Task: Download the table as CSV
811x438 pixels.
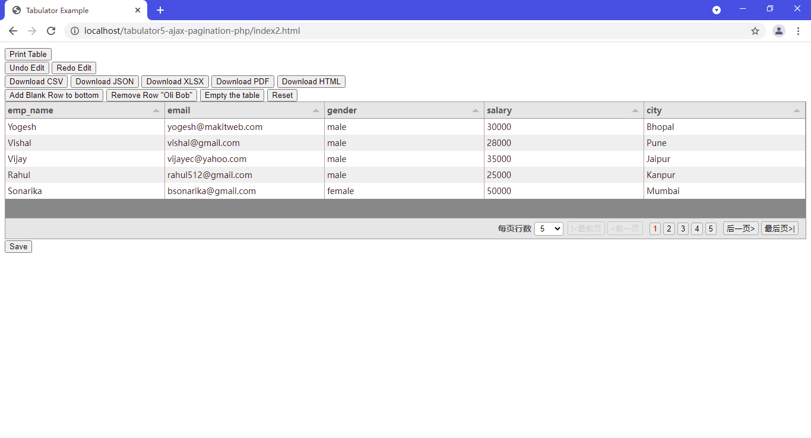Action: click(x=36, y=81)
